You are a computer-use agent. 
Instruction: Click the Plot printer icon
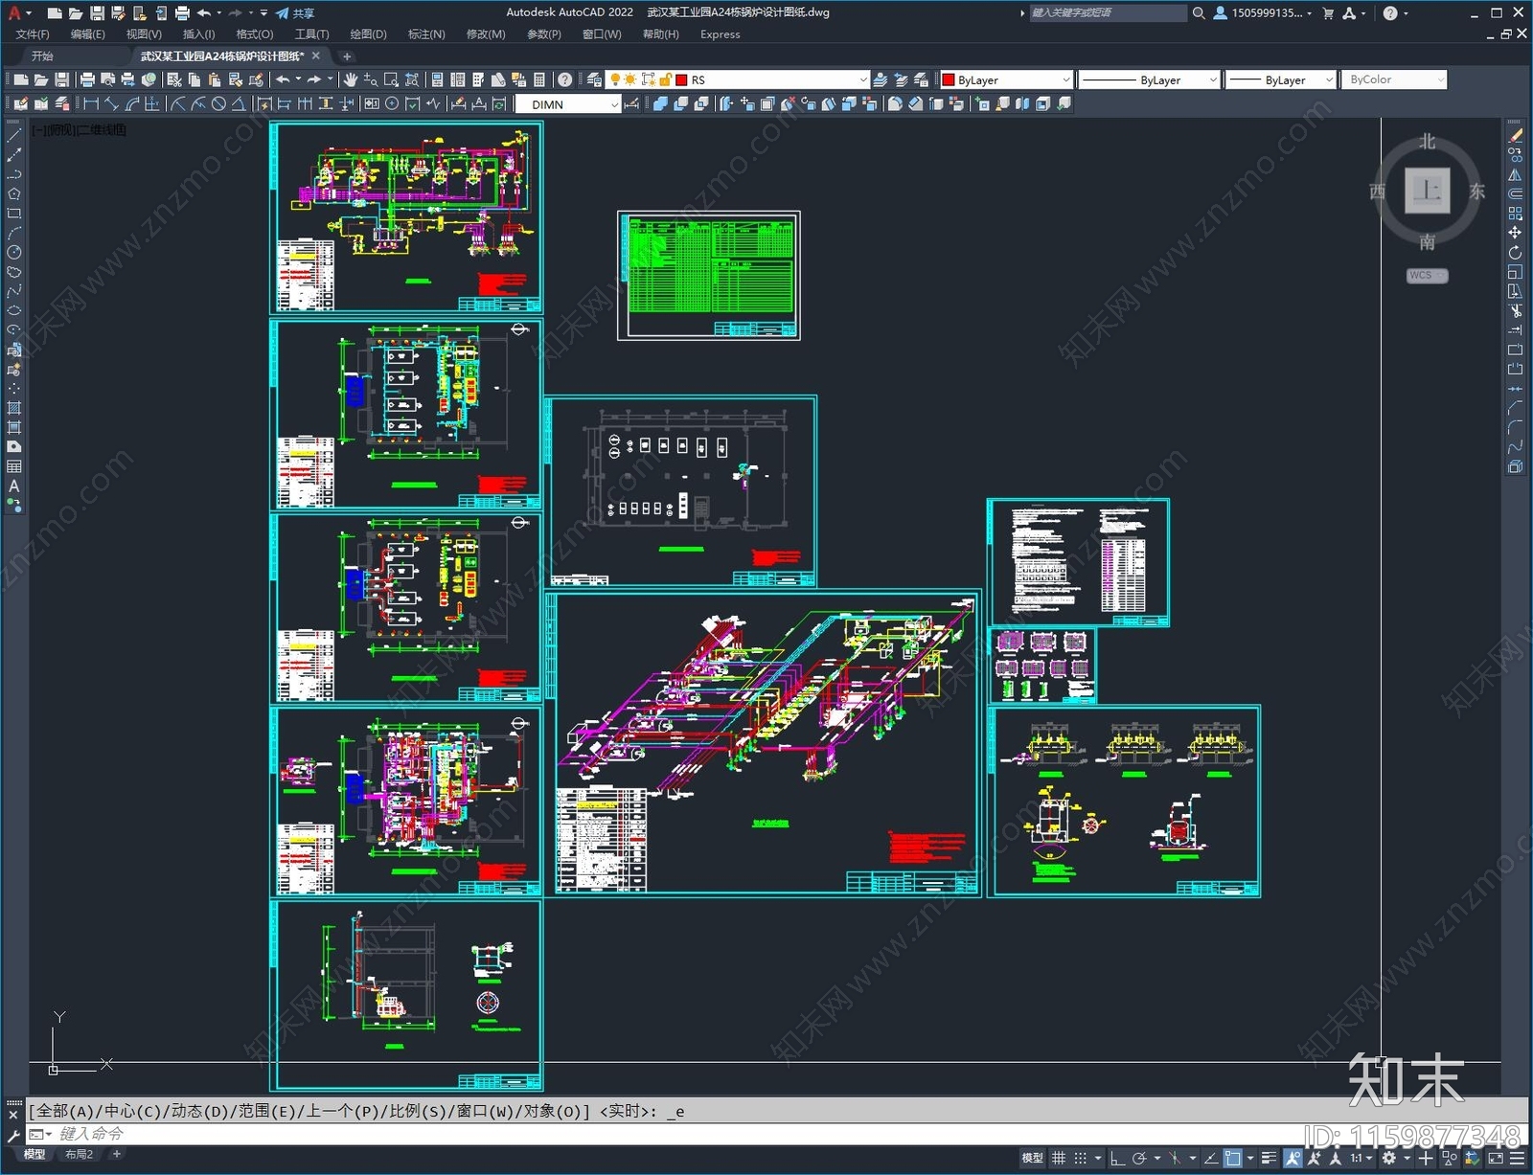point(87,79)
